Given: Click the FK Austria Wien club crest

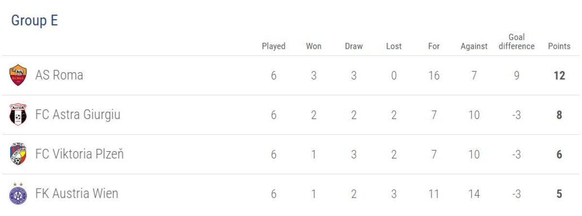Looking at the screenshot, I should tap(18, 194).
